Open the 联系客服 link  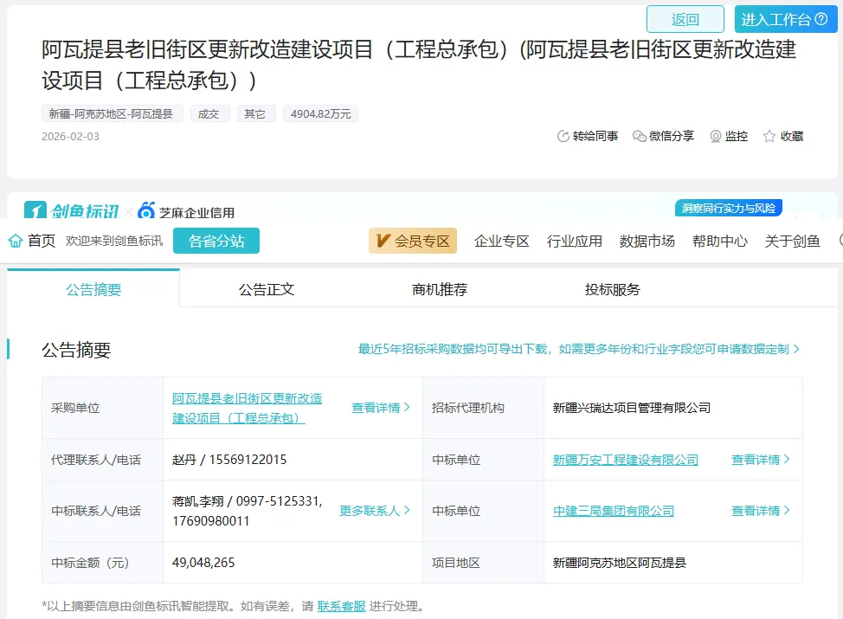click(x=341, y=606)
